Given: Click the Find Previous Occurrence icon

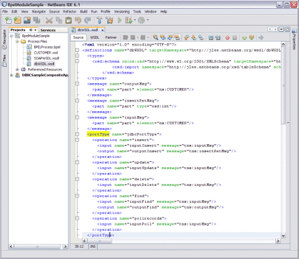Looking at the screenshot, I should coord(163,37).
